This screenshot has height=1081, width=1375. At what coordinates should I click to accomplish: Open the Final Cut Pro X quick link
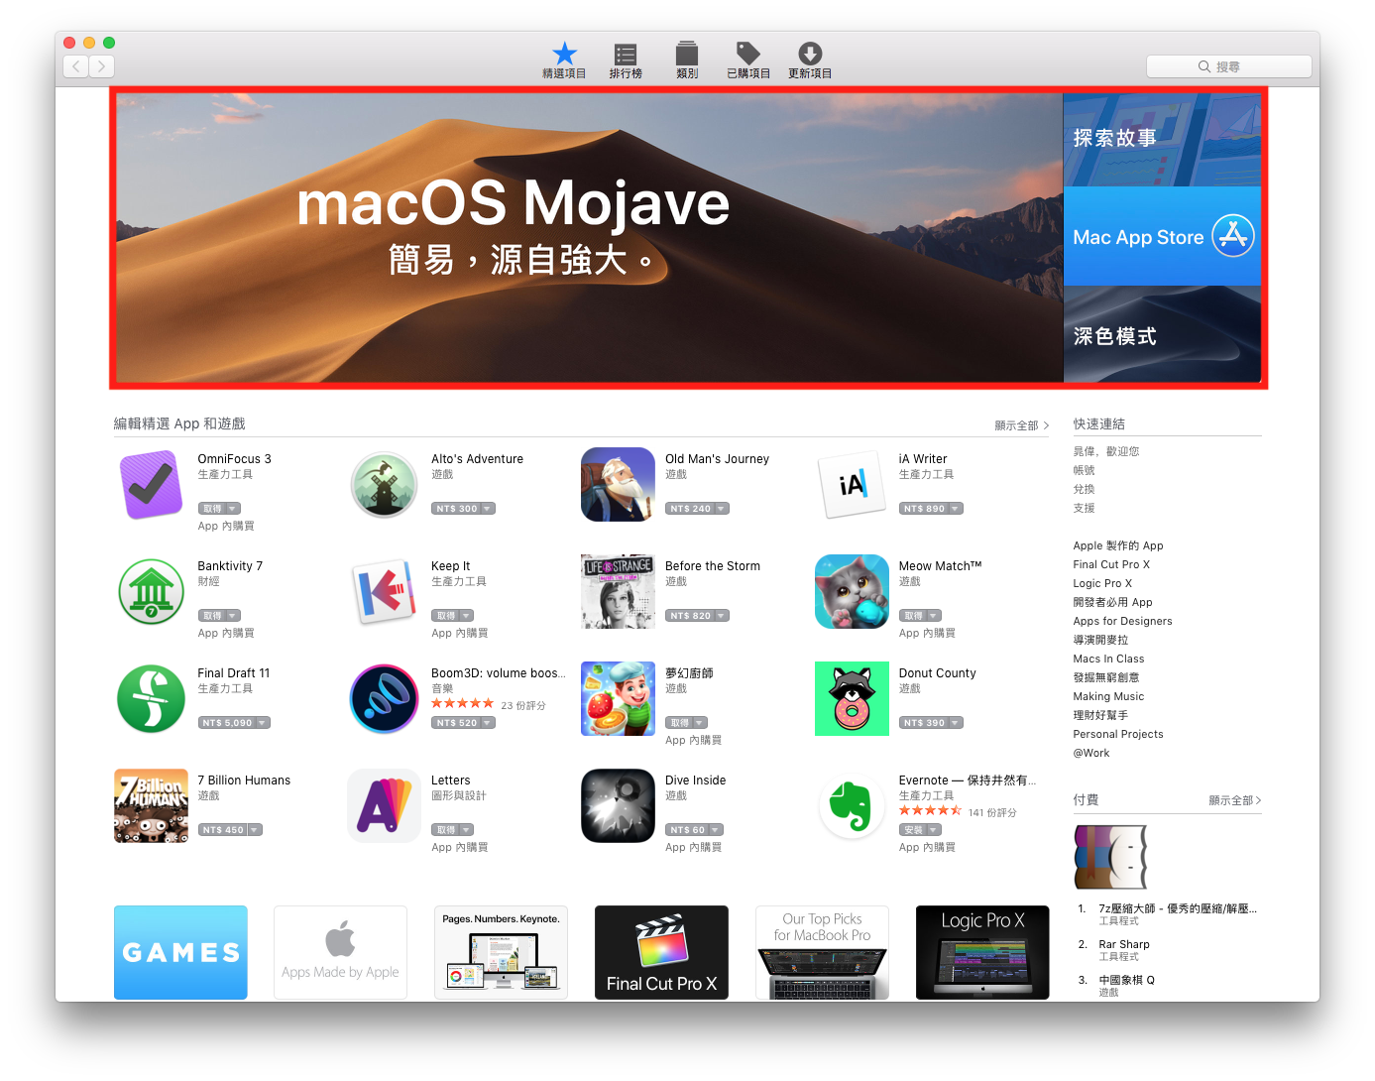pos(1111,564)
